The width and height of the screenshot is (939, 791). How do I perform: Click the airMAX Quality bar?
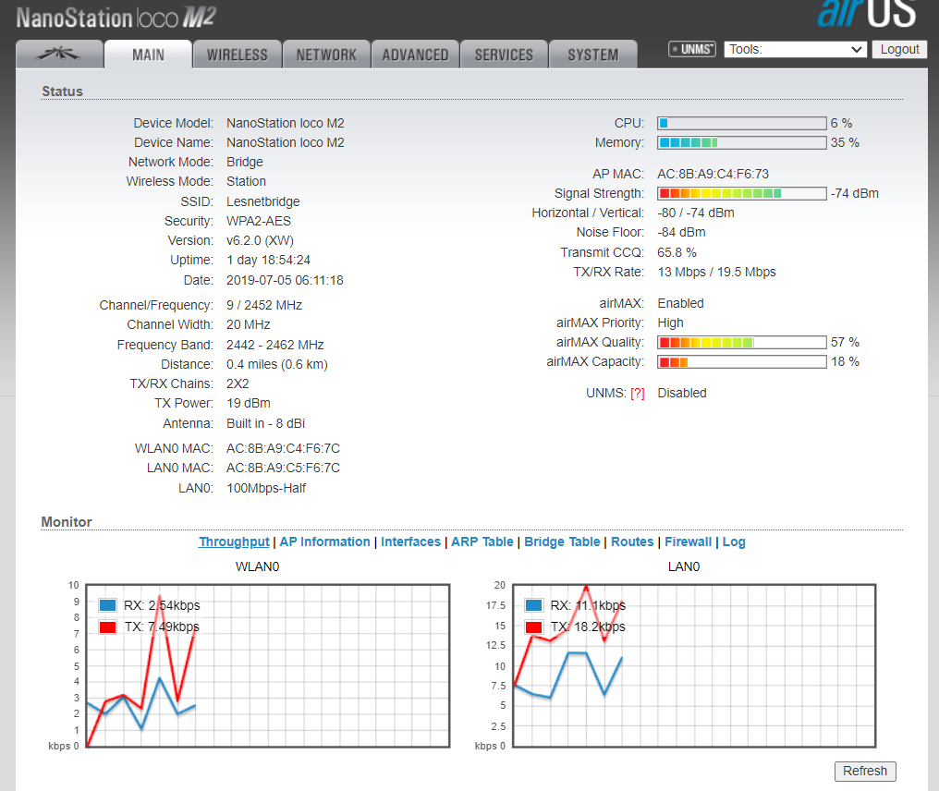tap(742, 343)
